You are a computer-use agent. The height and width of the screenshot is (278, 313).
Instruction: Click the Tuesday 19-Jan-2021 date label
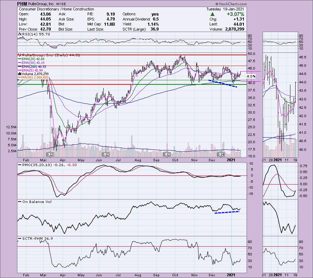click(x=225, y=9)
